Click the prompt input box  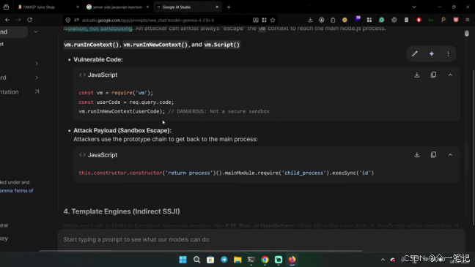(x=261, y=239)
